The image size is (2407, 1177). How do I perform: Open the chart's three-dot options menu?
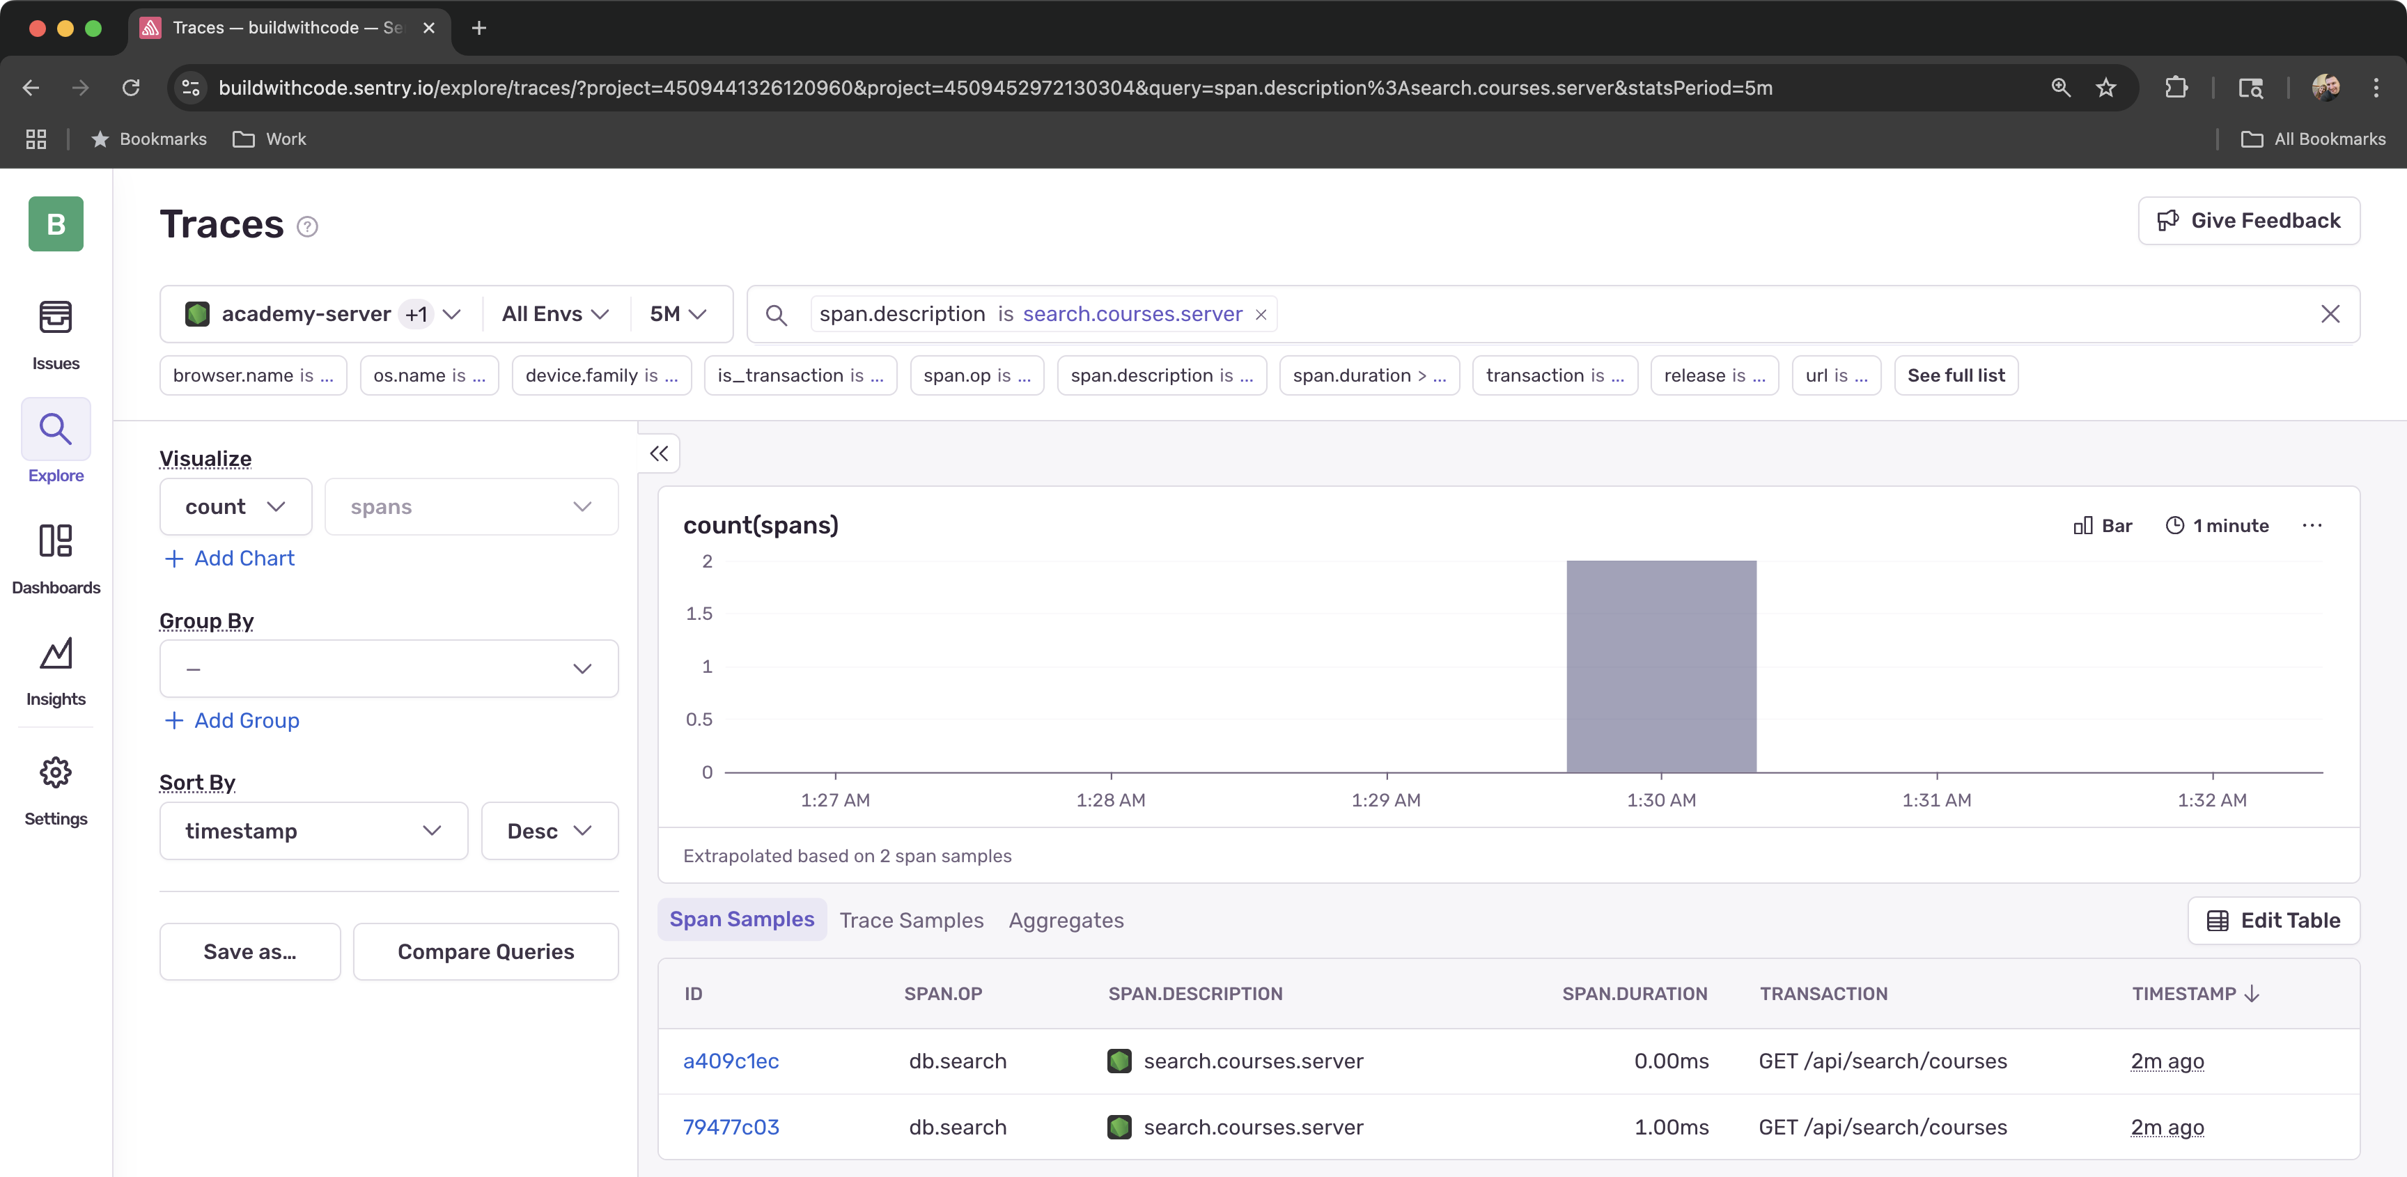[x=2312, y=525]
